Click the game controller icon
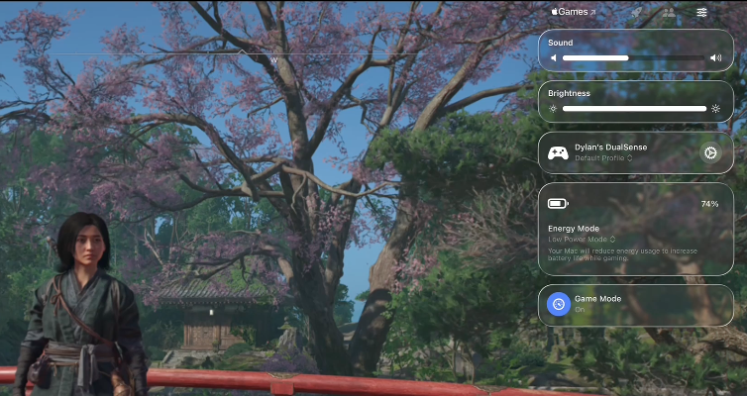The image size is (747, 396). click(x=558, y=152)
